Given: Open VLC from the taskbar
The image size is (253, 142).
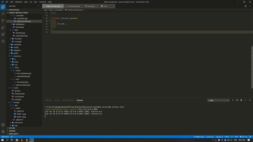Looking at the screenshot, I should click(x=22, y=140).
